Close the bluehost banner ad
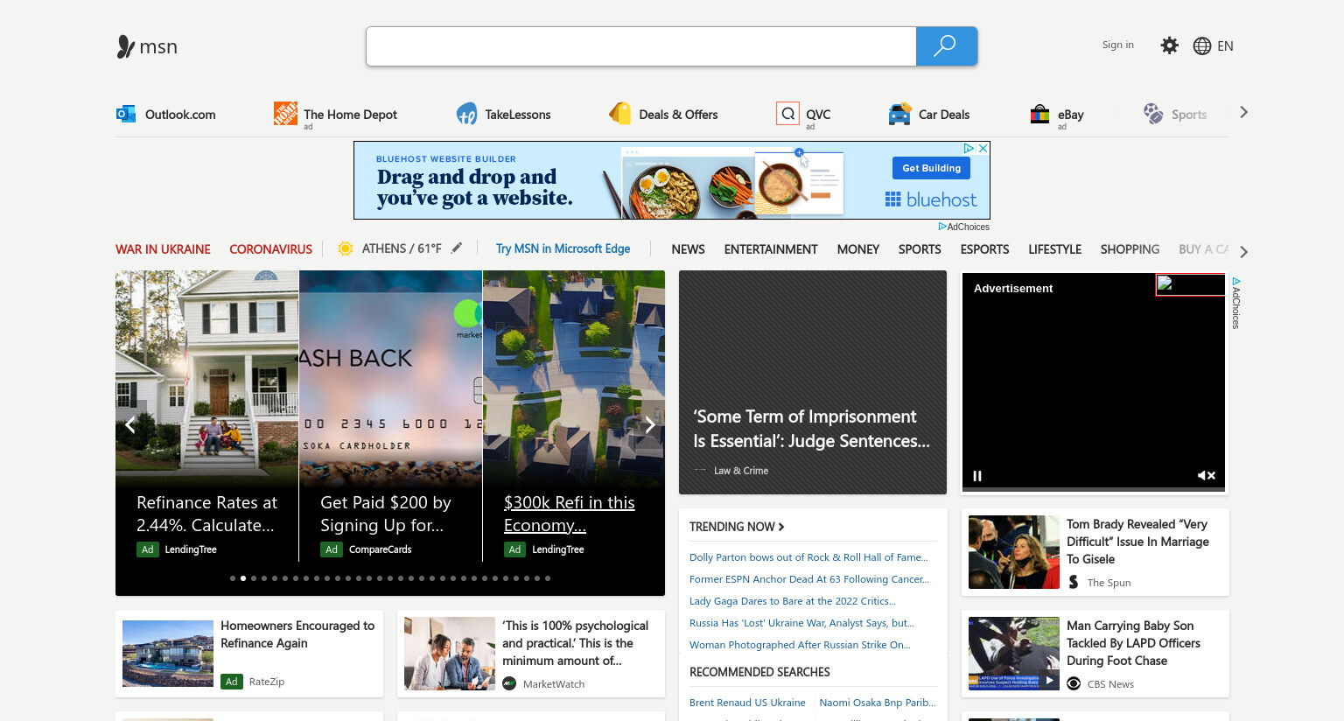Image resolution: width=1344 pixels, height=721 pixels. tap(983, 149)
